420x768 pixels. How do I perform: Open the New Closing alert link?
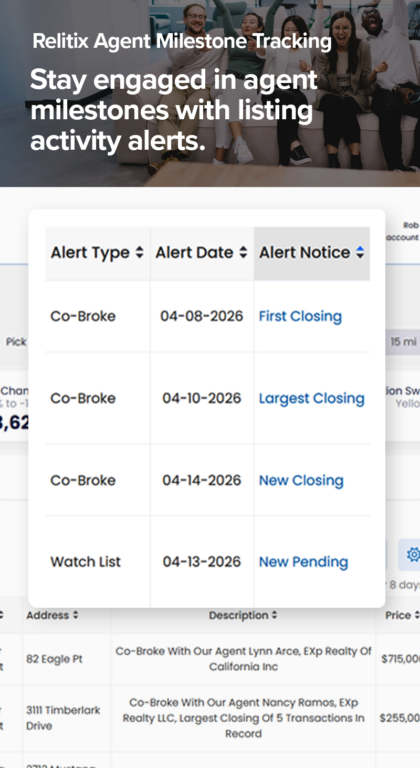(301, 480)
